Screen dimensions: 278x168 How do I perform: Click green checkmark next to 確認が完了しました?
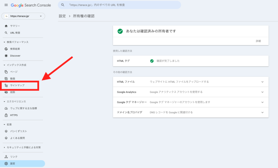pos(152,61)
